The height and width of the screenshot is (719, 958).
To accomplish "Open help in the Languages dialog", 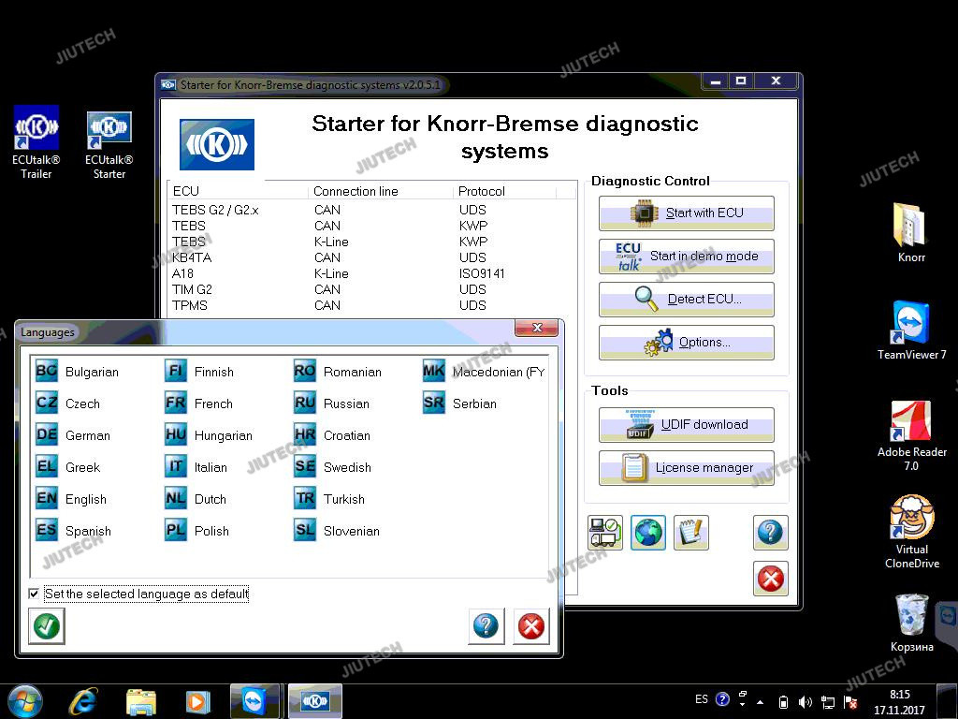I will (486, 626).
